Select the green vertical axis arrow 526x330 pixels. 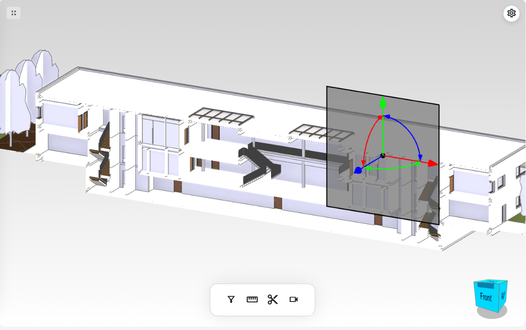pyautogui.click(x=383, y=102)
